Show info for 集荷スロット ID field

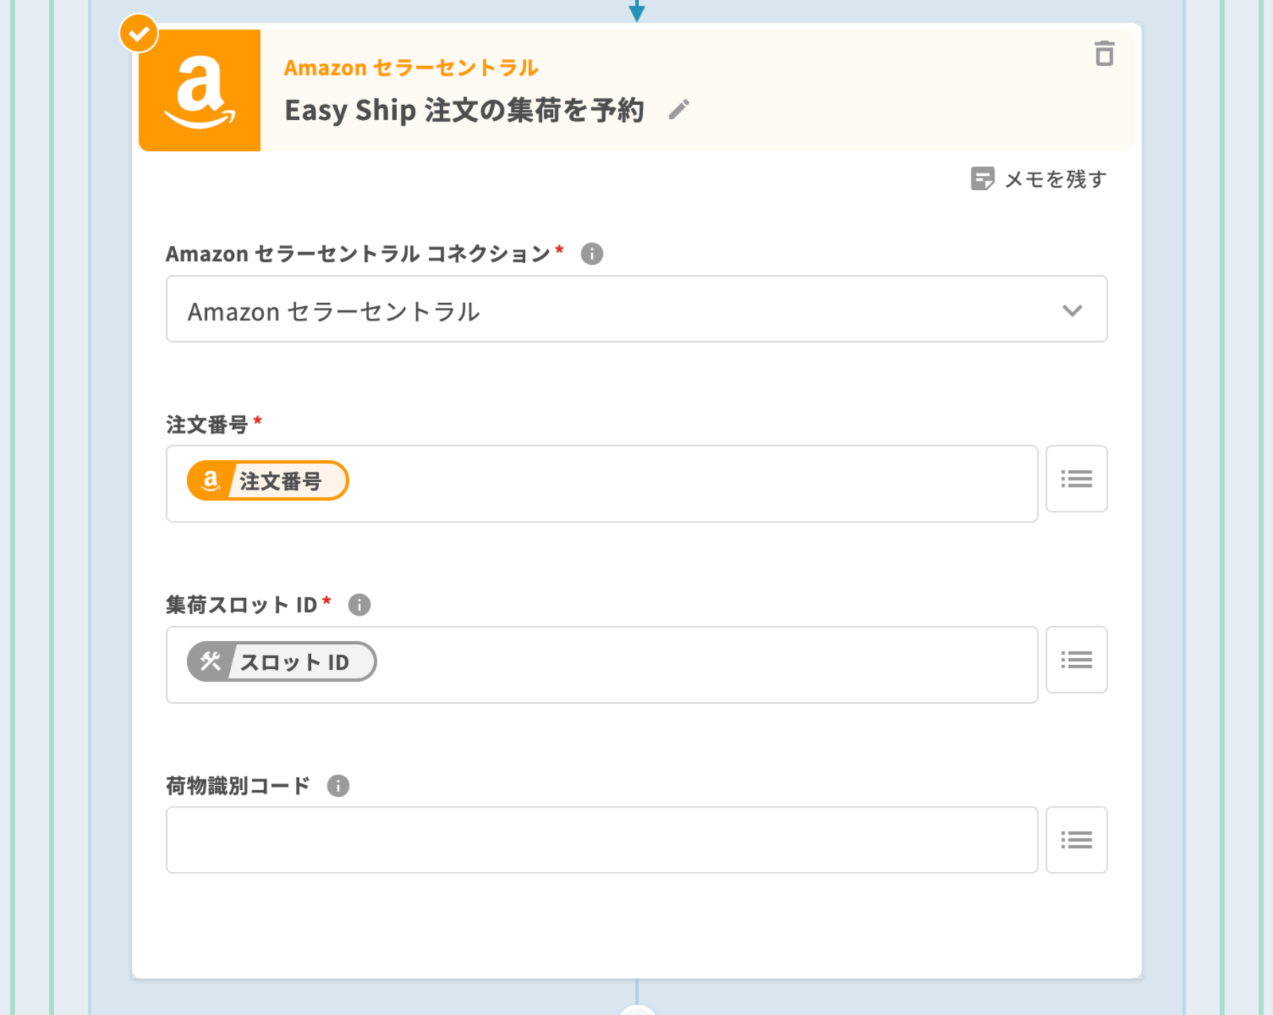[360, 605]
